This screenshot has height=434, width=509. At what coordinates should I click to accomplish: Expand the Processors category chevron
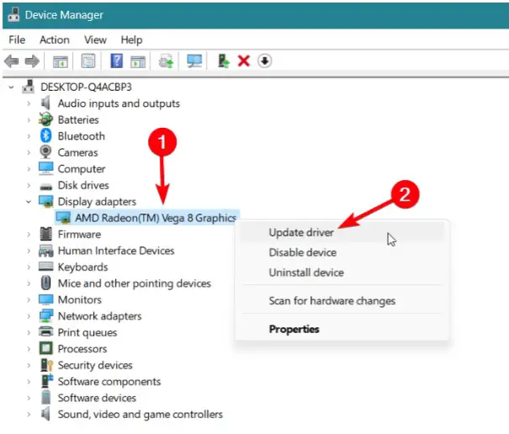point(29,348)
